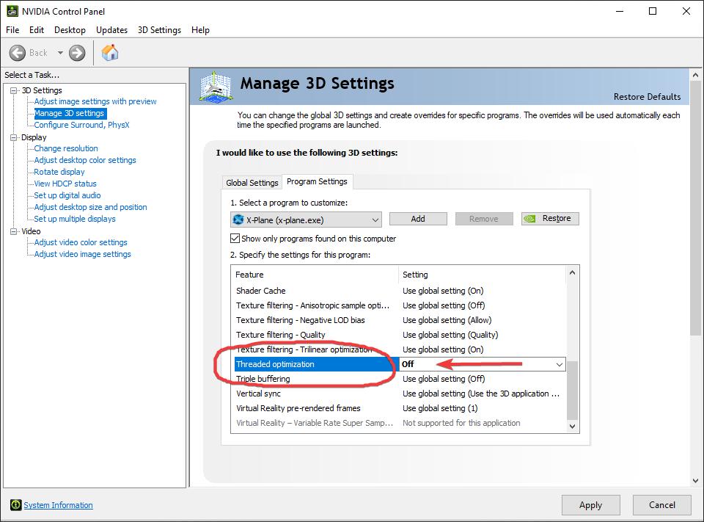Click Restore Defaults link
The image size is (704, 522).
pyautogui.click(x=647, y=97)
